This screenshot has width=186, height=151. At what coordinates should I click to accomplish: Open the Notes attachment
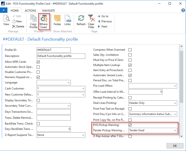pyautogui.click(x=57, y=21)
